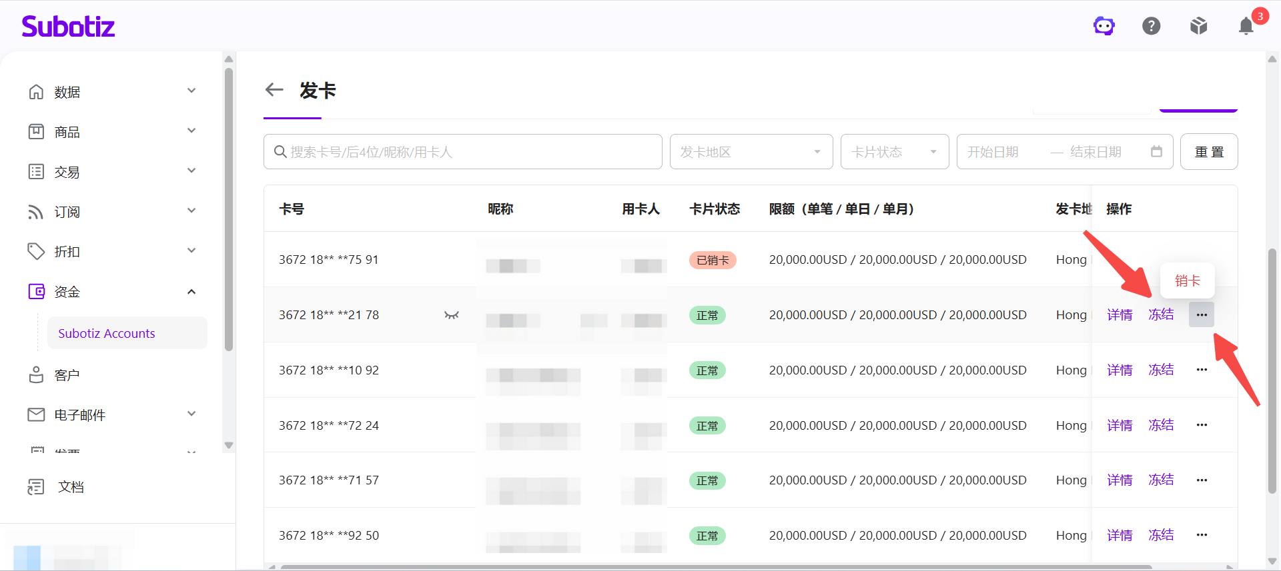
Task: Click 冻结 for card ending 72 24
Action: (x=1161, y=425)
